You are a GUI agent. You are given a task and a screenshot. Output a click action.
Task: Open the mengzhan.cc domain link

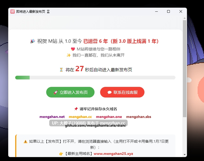80,117
